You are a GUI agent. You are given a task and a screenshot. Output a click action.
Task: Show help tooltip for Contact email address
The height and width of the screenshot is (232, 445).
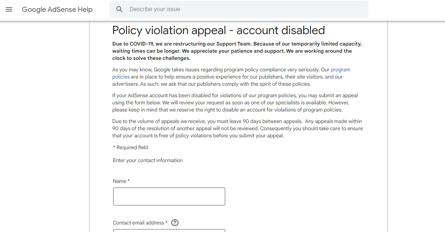pyautogui.click(x=175, y=223)
